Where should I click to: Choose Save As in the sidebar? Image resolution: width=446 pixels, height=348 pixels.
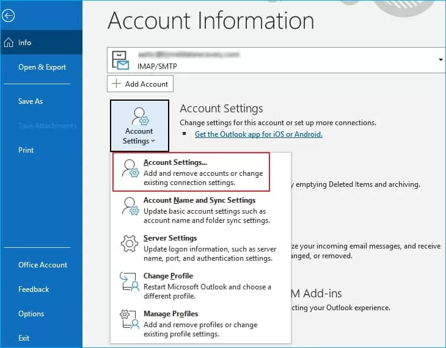(31, 101)
